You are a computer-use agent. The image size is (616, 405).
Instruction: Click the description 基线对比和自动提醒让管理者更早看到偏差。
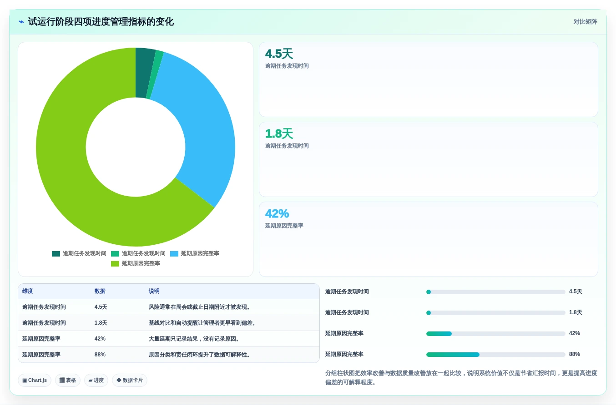202,323
